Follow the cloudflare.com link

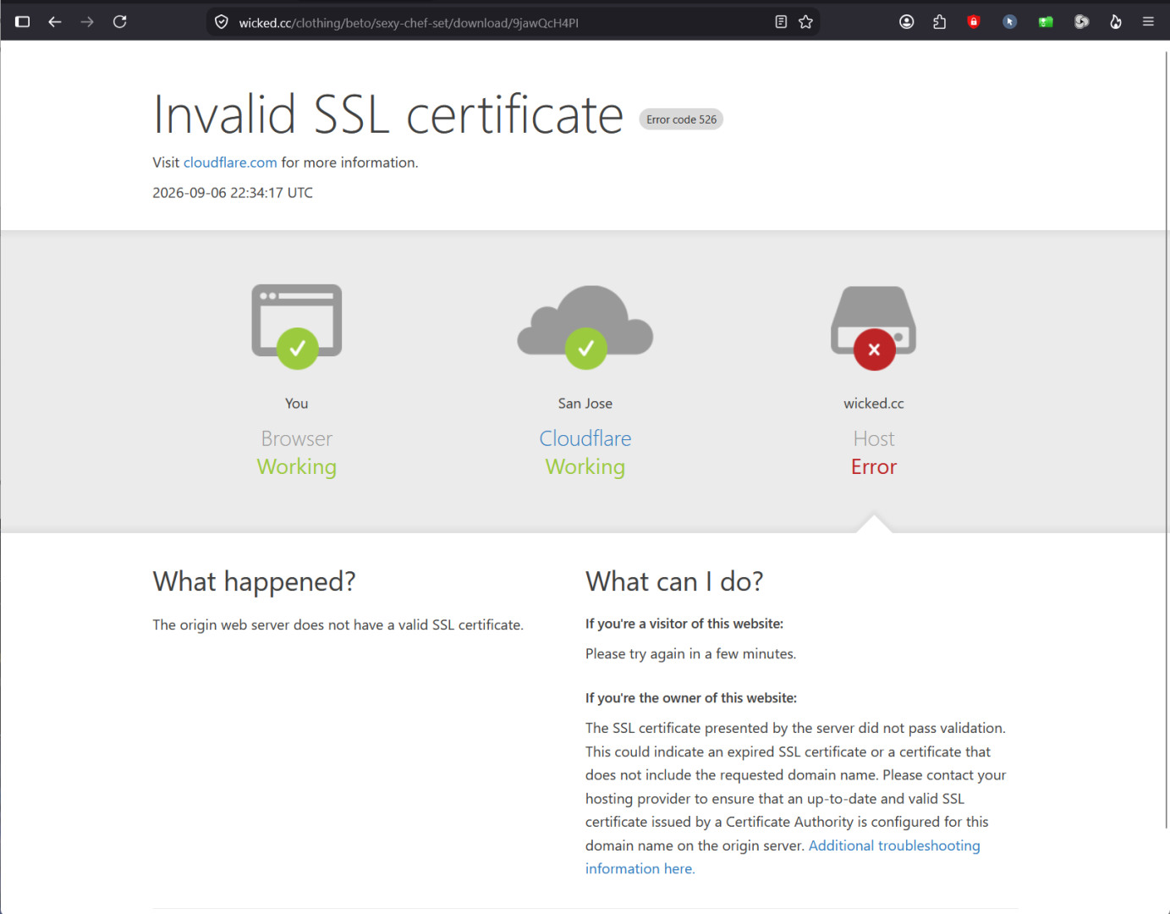pos(230,162)
